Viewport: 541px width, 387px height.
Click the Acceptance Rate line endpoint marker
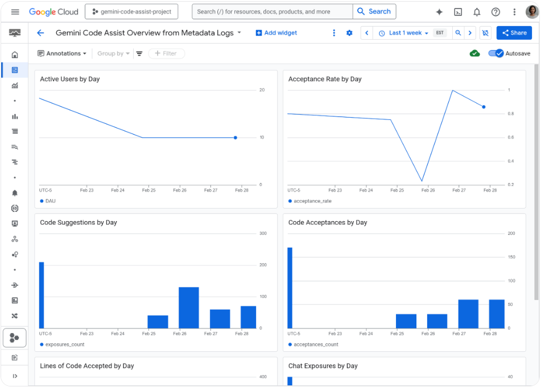pyautogui.click(x=484, y=107)
